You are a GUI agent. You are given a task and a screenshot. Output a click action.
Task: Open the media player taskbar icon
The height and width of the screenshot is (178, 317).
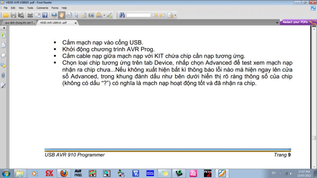click(34, 174)
